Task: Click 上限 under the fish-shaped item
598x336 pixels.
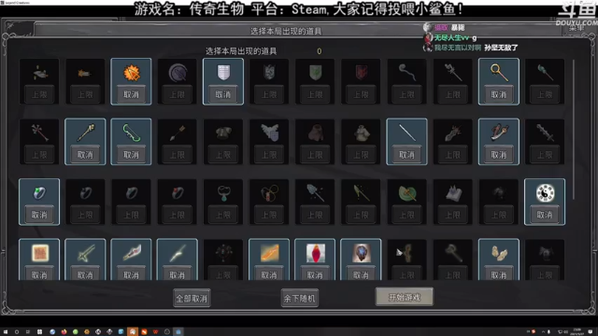Action: point(39,94)
